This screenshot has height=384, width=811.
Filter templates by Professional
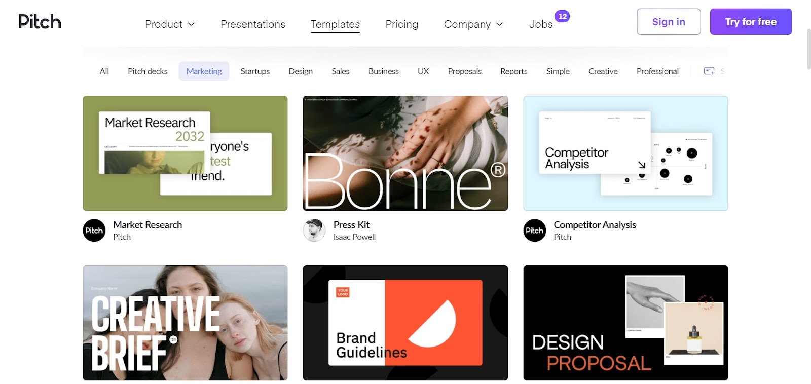click(657, 71)
